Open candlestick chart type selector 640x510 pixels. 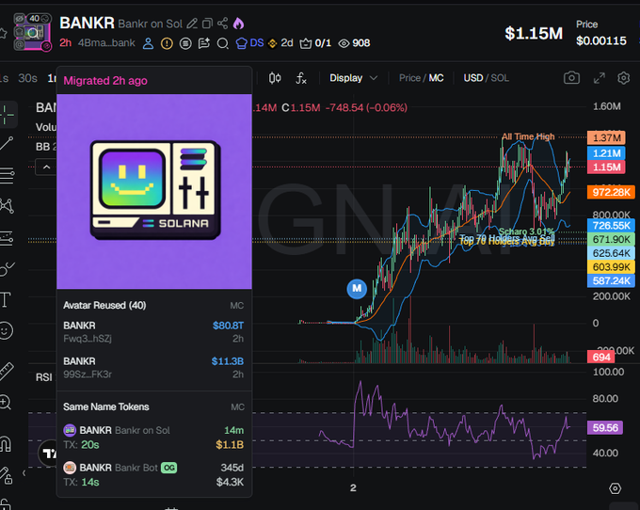(x=275, y=78)
